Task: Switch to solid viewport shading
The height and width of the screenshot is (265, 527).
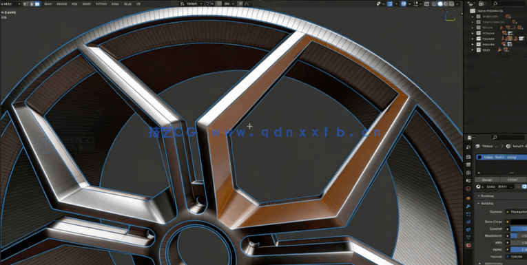Action: tap(440, 3)
